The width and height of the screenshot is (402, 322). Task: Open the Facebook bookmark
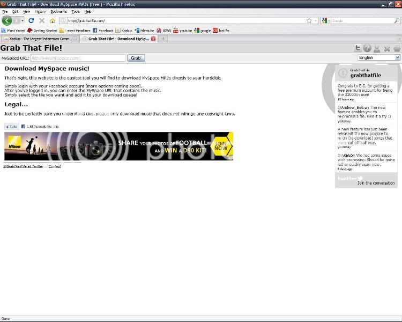pos(103,31)
